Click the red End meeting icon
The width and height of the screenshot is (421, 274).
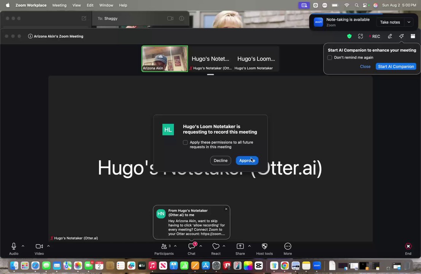pyautogui.click(x=408, y=246)
